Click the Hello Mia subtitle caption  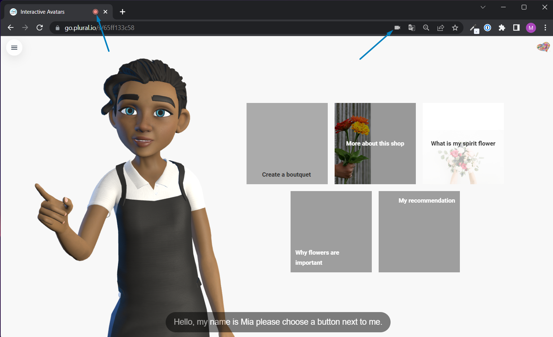278,322
